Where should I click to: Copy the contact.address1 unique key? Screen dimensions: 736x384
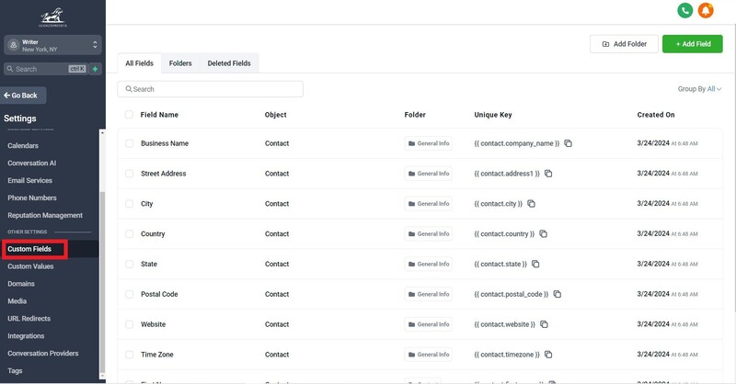[548, 174]
